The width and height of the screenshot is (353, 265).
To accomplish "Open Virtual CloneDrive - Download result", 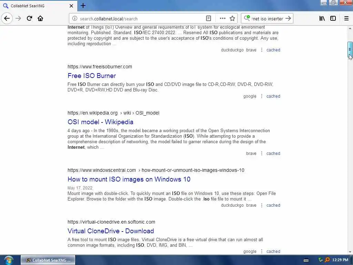I will tap(111, 231).
